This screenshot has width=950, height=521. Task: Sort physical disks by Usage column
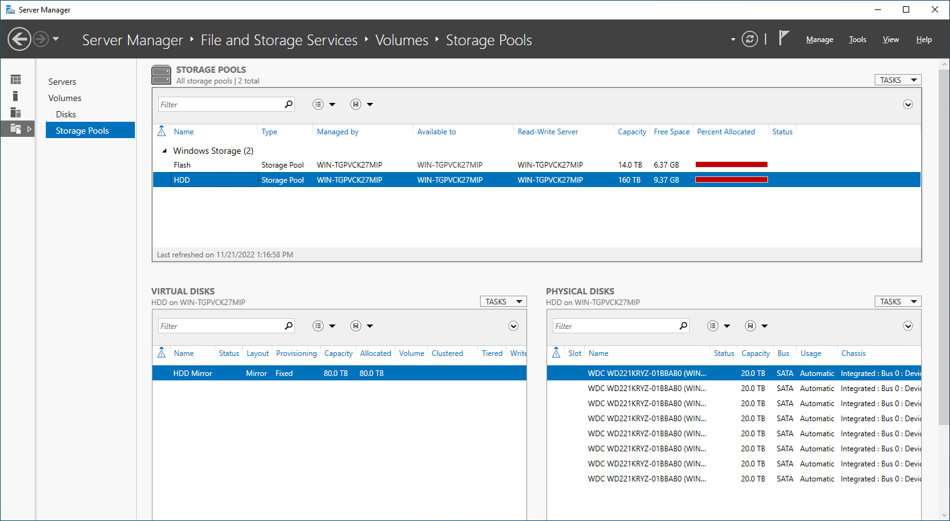(811, 353)
